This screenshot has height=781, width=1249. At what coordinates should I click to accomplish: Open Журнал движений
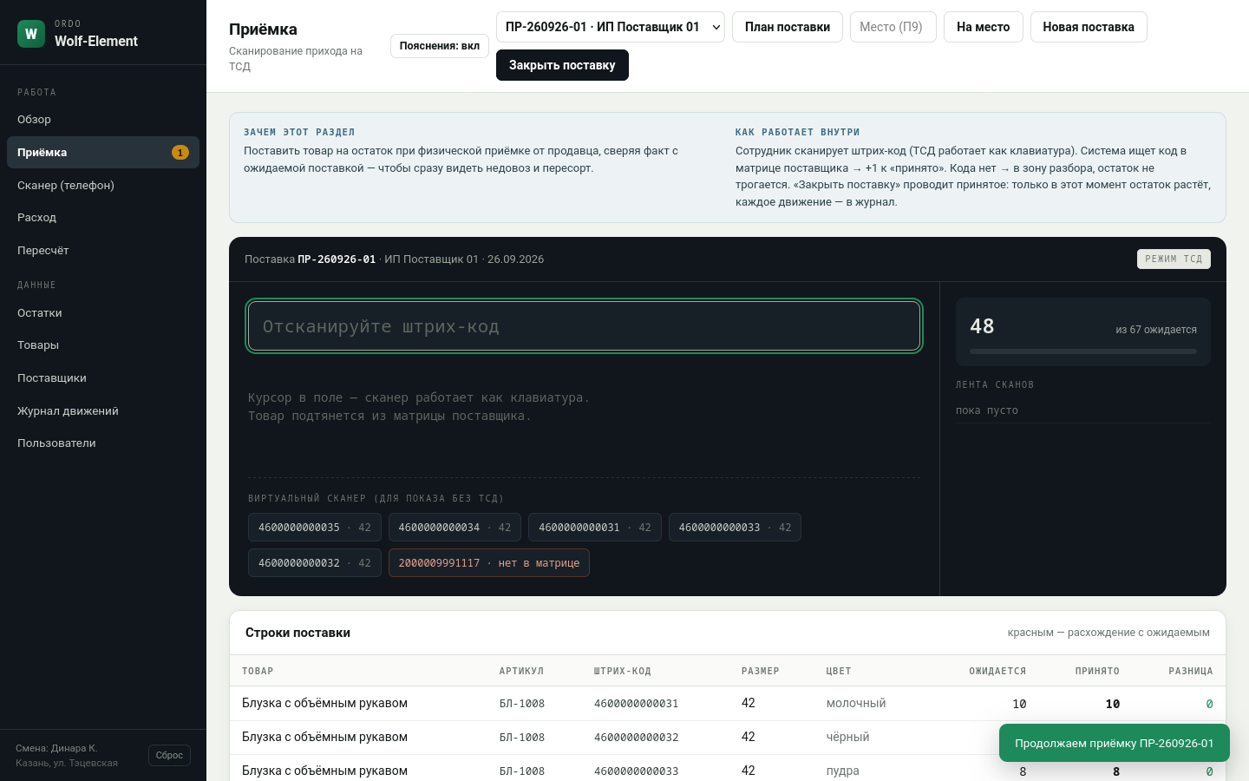[103, 411]
